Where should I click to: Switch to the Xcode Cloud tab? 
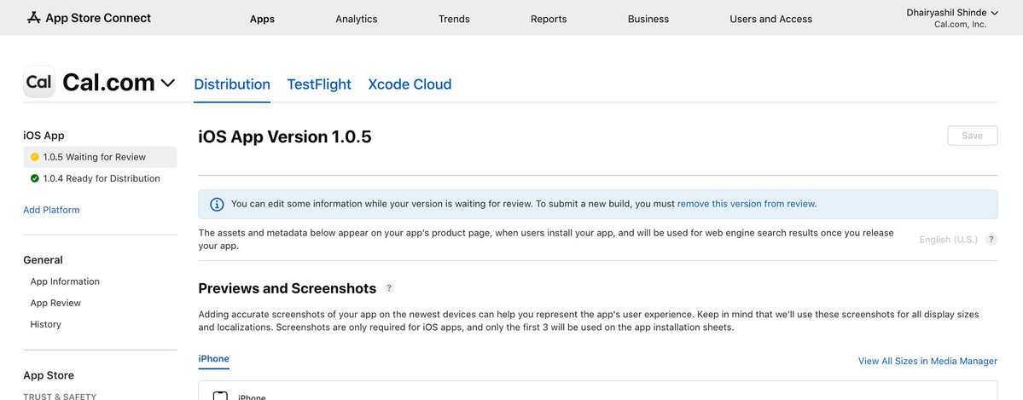(410, 84)
